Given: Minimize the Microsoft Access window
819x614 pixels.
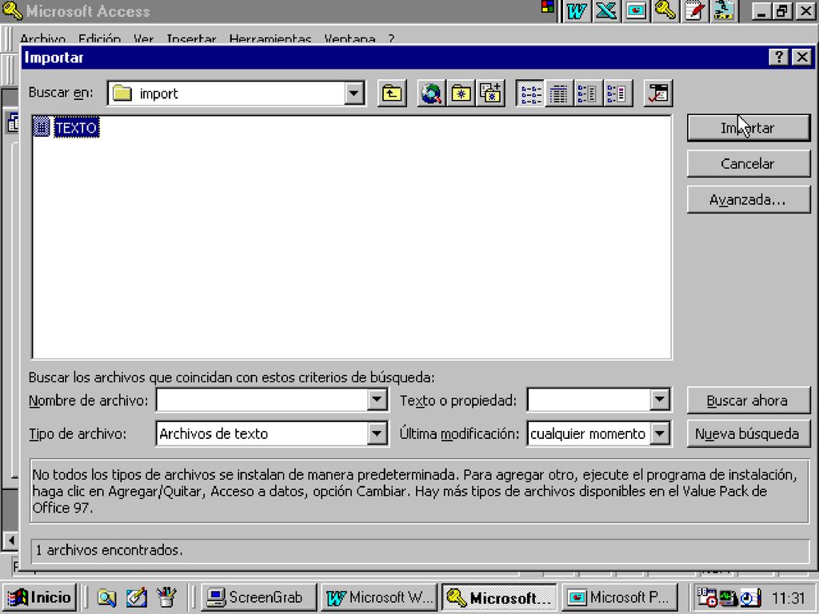Looking at the screenshot, I should pyautogui.click(x=761, y=11).
